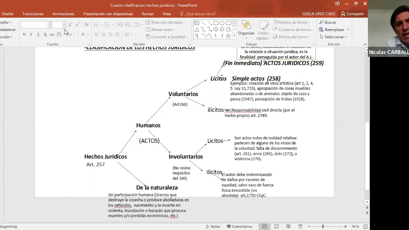Open Dirección del texto dropdown

coord(165,22)
